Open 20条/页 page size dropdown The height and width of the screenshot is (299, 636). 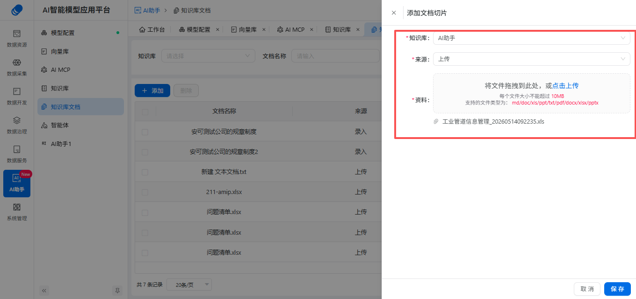(x=189, y=285)
